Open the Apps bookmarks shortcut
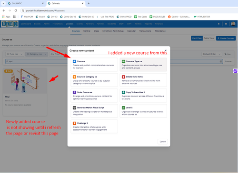This screenshot has width=238, height=173. click(x=6, y=17)
